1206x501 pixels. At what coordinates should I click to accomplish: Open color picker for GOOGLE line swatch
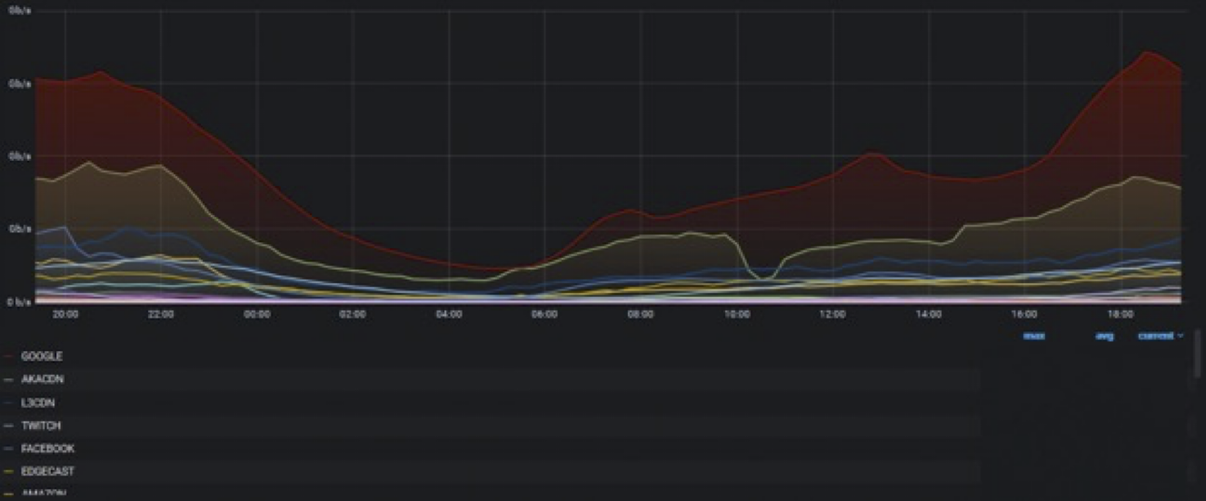point(8,357)
